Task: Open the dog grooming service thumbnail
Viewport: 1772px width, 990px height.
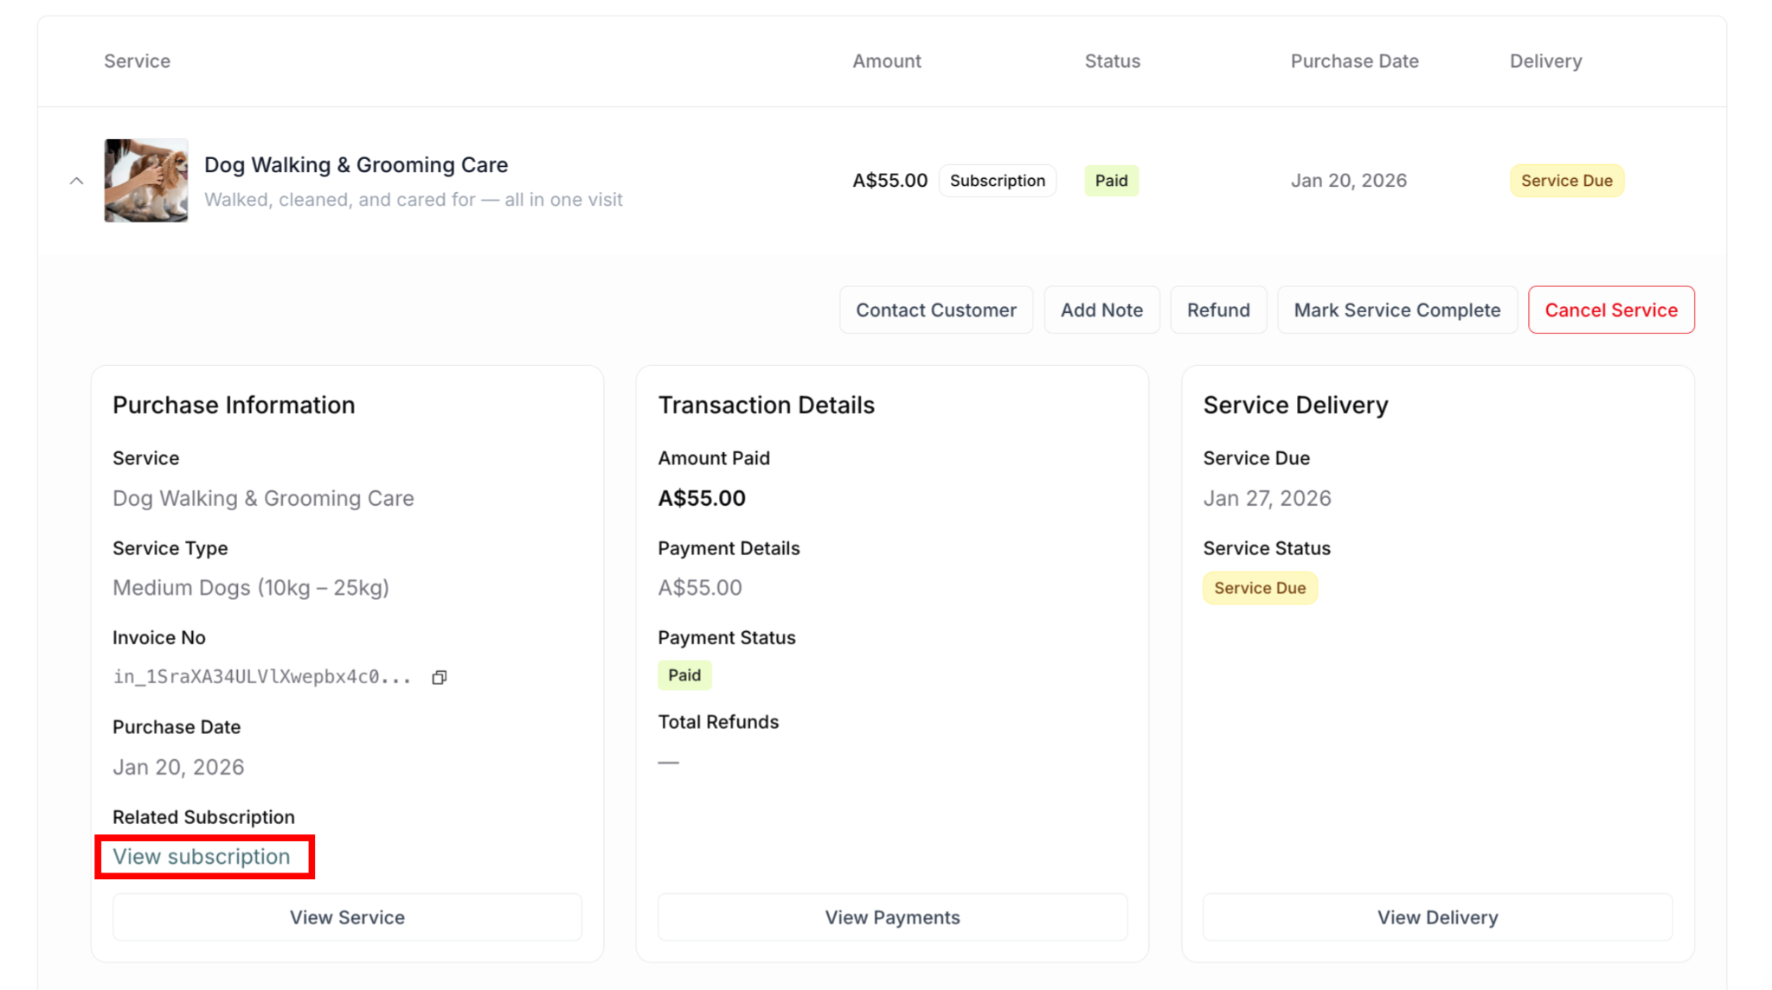Action: pyautogui.click(x=146, y=181)
